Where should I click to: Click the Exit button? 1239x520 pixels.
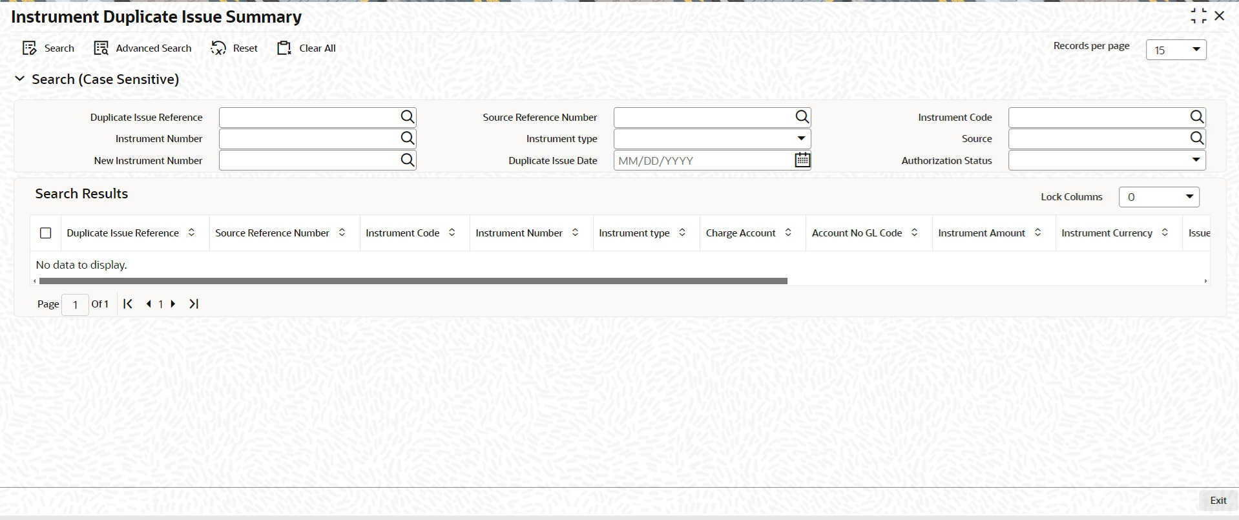point(1218,501)
